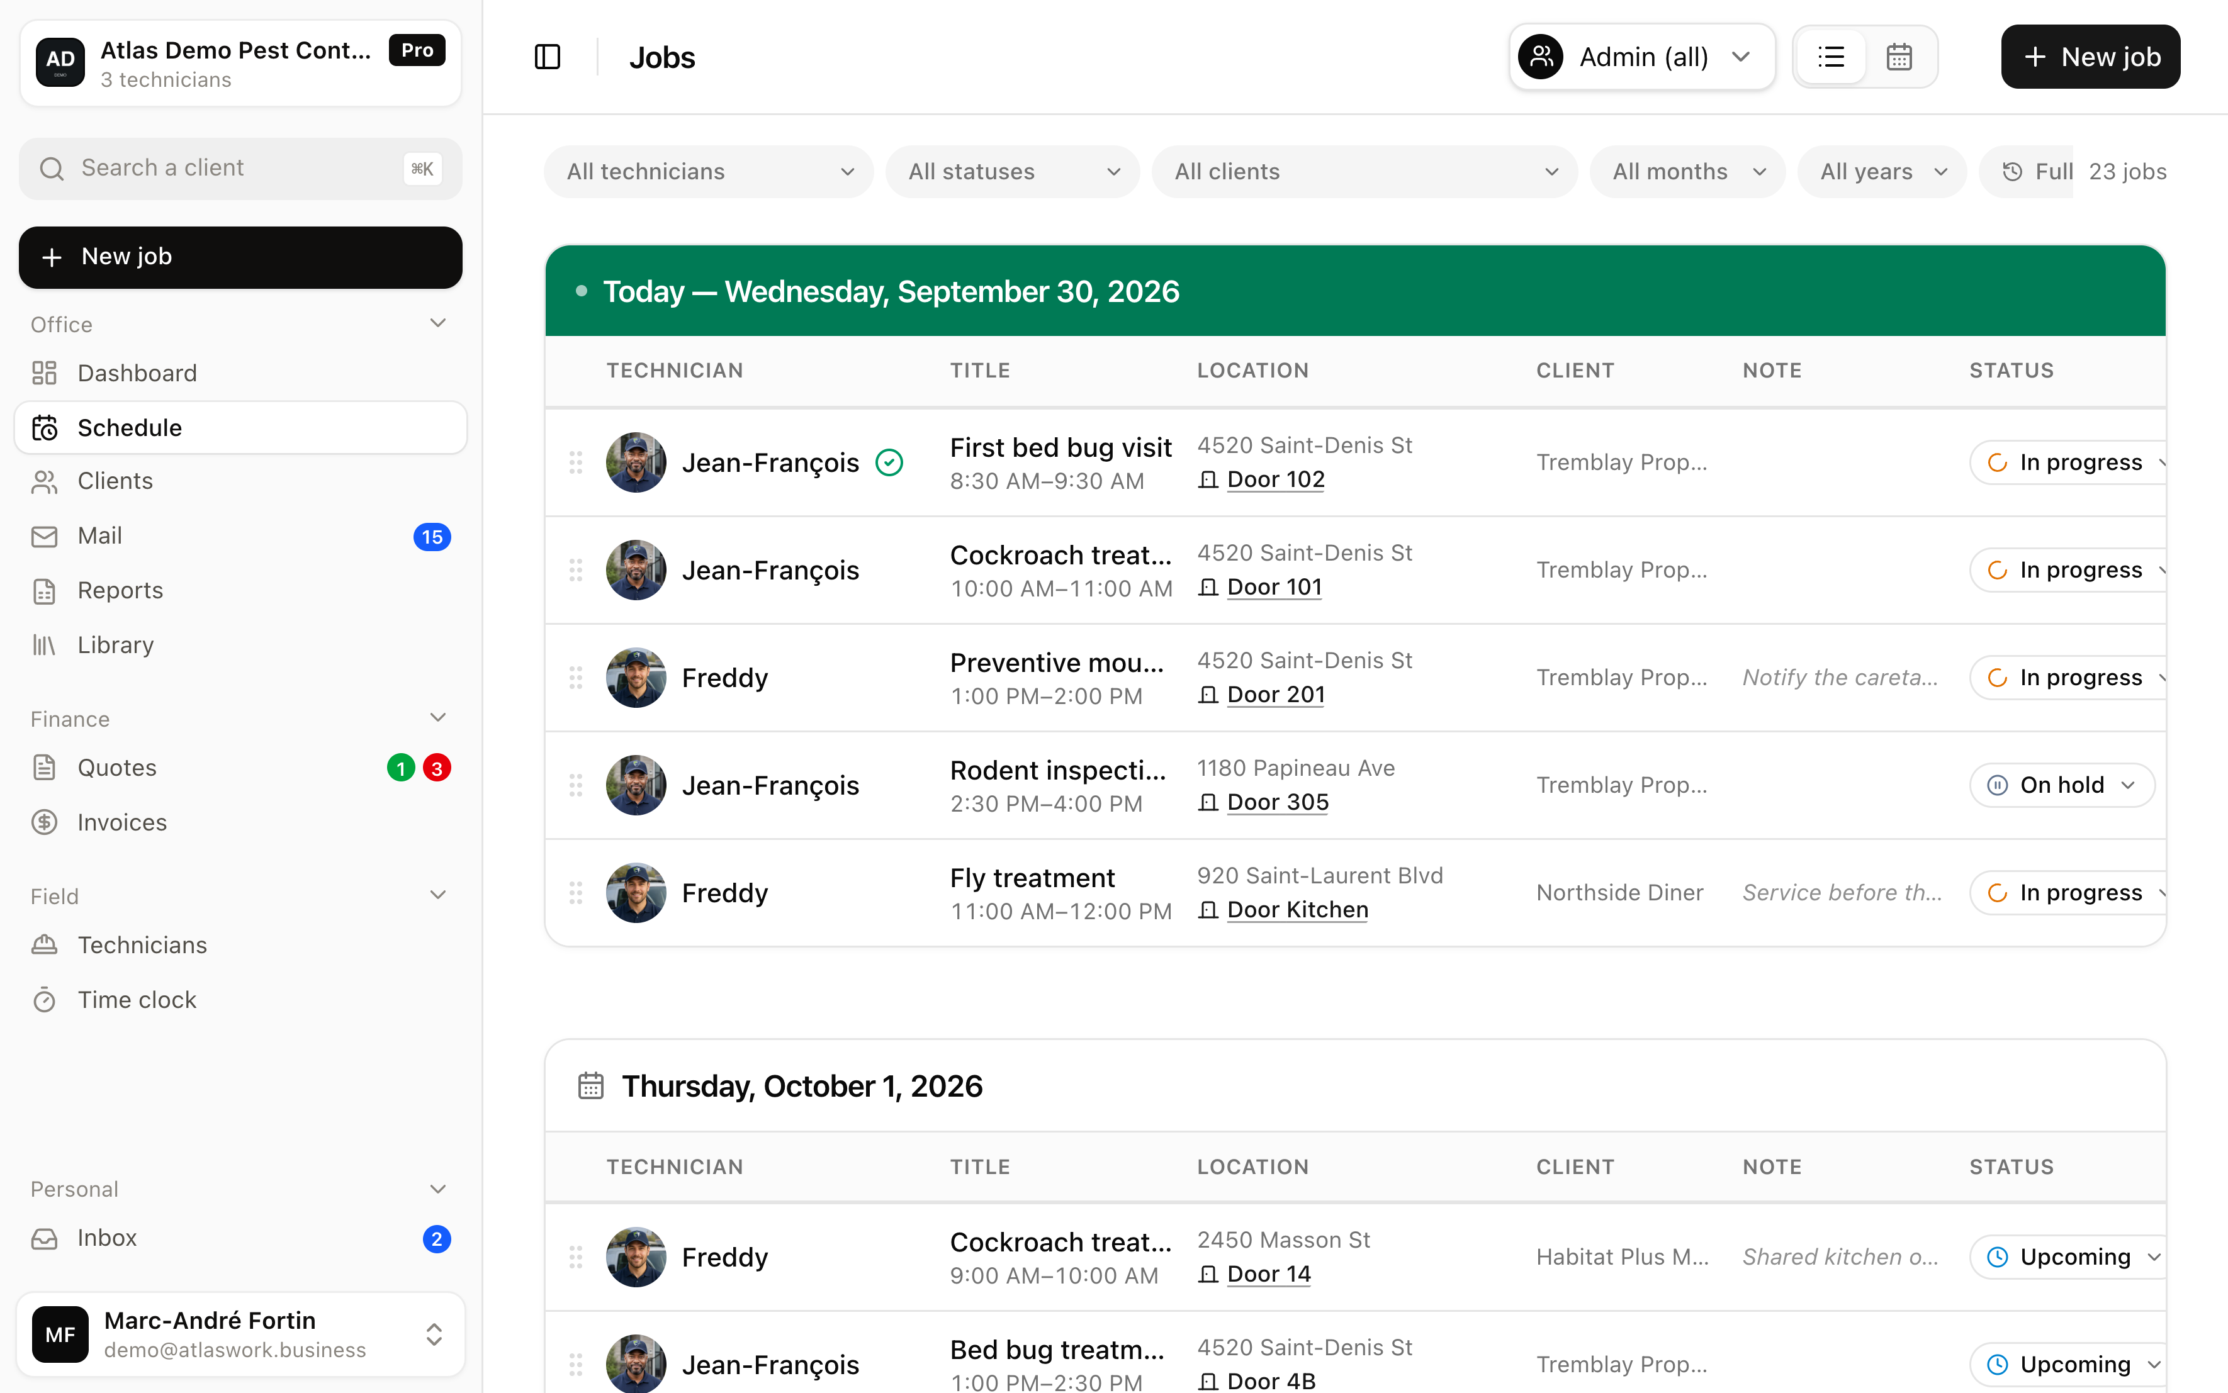Screen dimensions: 2228x1393
Task: Open Upcoming status for Bed bug treatment
Action: tap(2068, 1365)
